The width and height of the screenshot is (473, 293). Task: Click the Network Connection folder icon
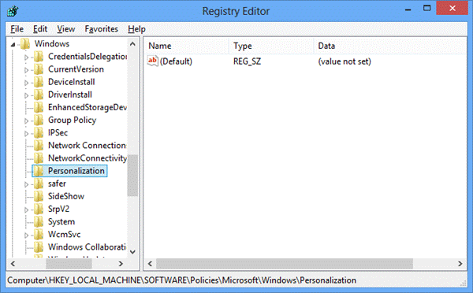click(39, 146)
